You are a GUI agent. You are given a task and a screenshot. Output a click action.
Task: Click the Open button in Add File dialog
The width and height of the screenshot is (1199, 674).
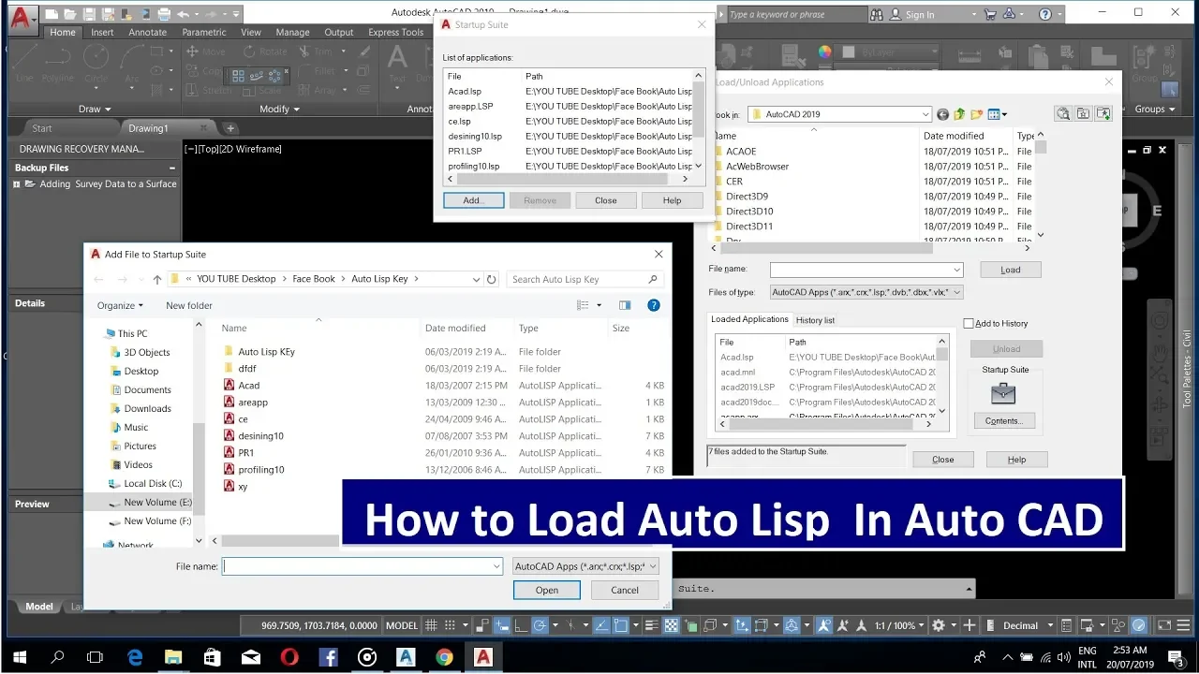point(547,590)
